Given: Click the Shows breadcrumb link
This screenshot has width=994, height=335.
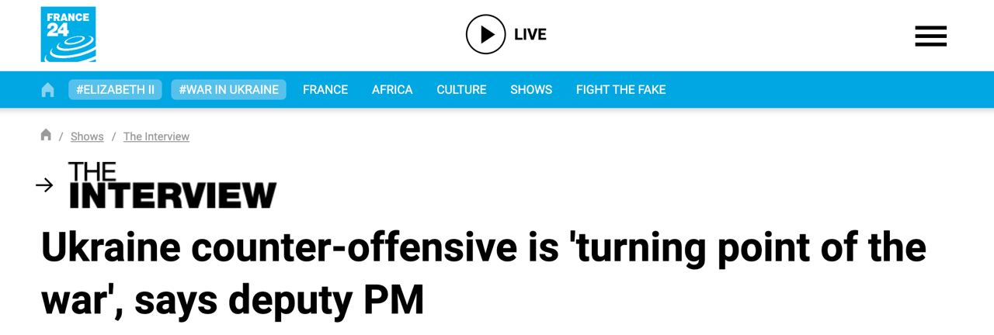Looking at the screenshot, I should [87, 136].
